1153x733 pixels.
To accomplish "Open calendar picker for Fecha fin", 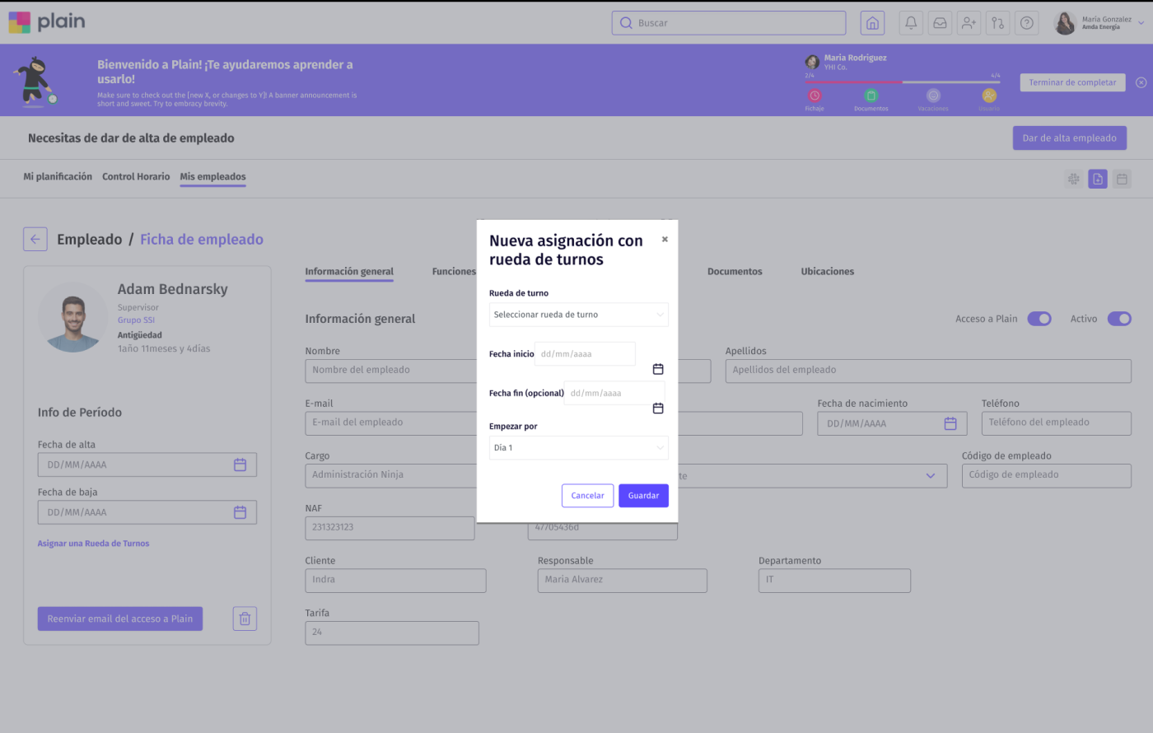I will pos(658,409).
